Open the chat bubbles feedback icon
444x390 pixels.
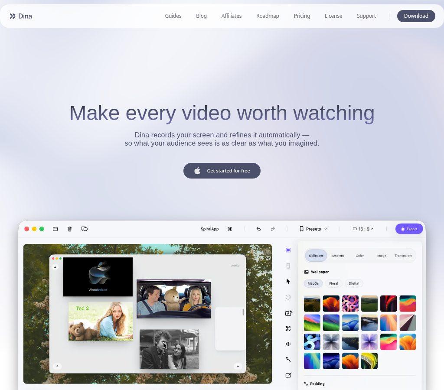point(85,229)
